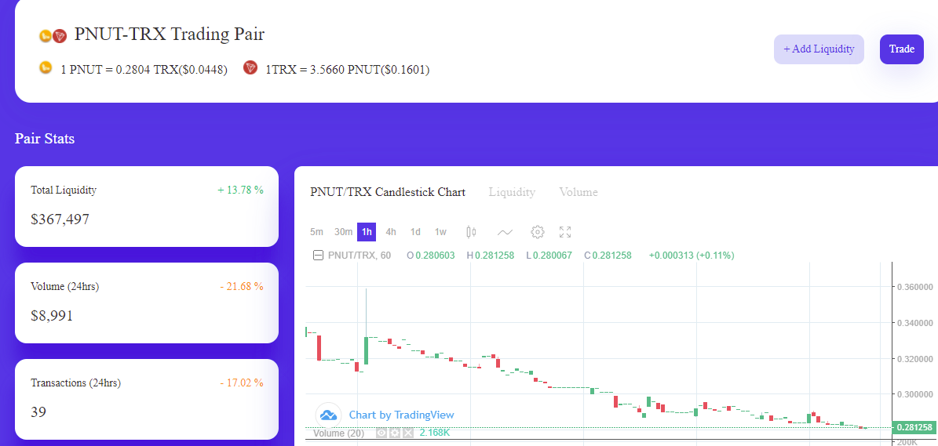Click the 0.281258 current price tag
The image size is (938, 446).
(914, 427)
